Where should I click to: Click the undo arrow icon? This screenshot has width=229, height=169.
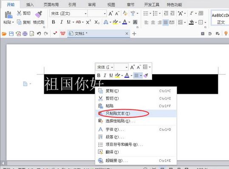pos(39,34)
